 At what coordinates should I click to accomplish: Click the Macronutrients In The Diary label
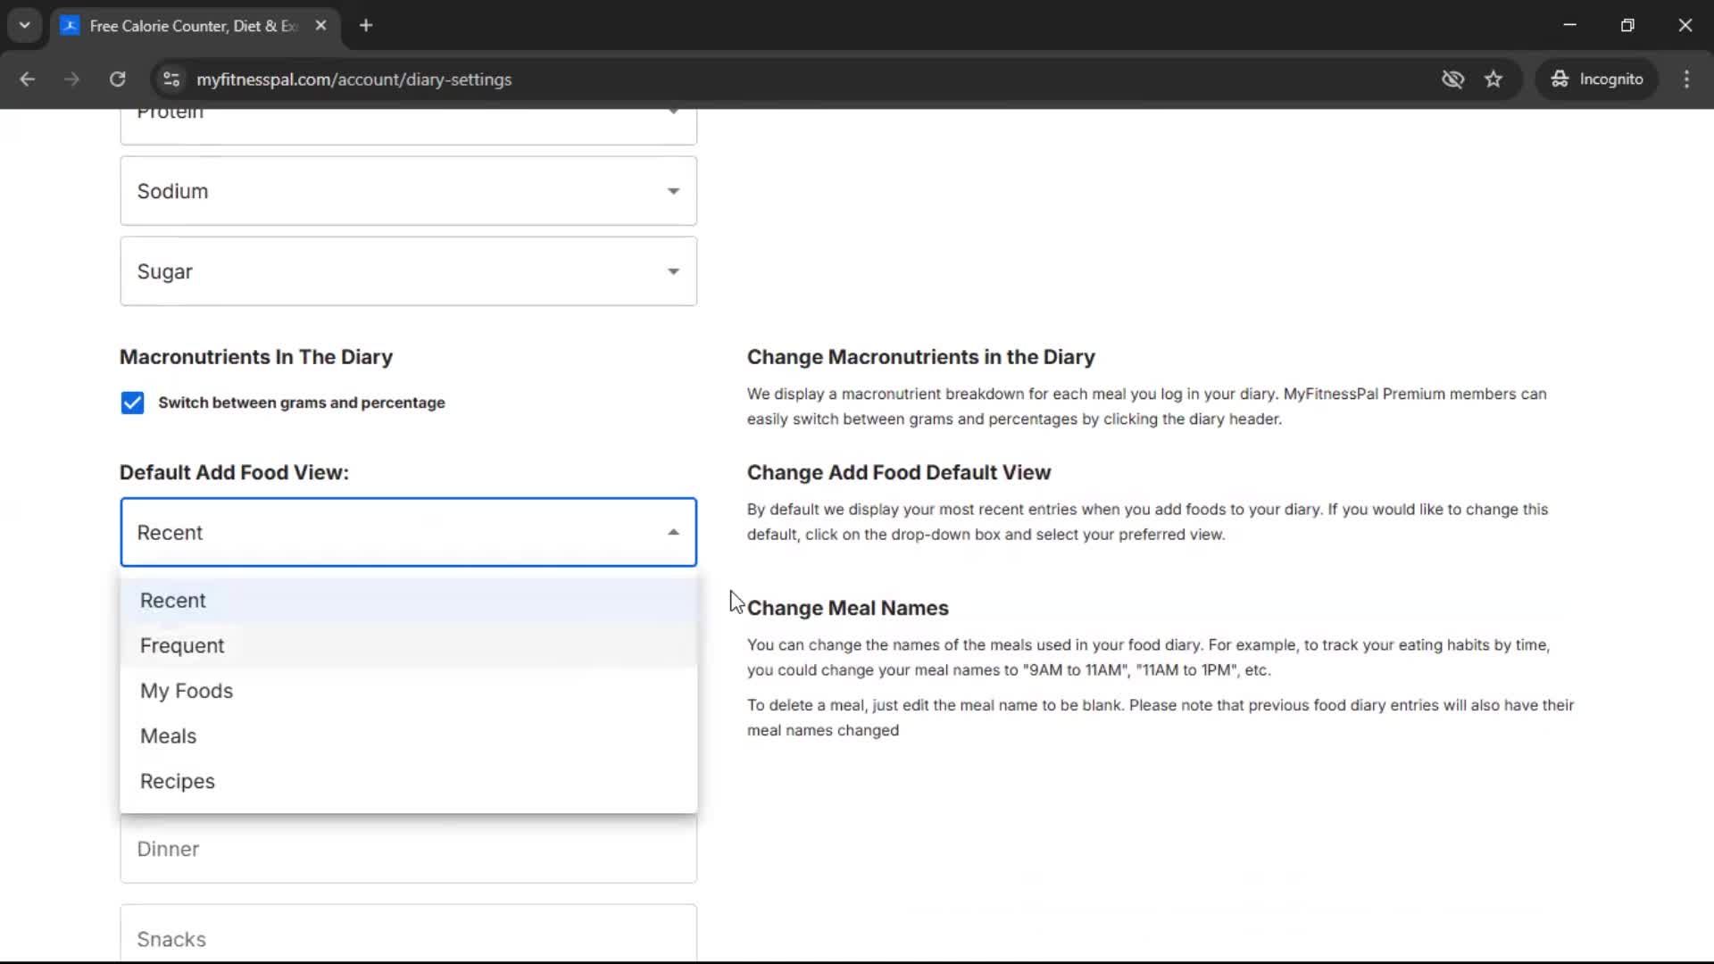(255, 357)
